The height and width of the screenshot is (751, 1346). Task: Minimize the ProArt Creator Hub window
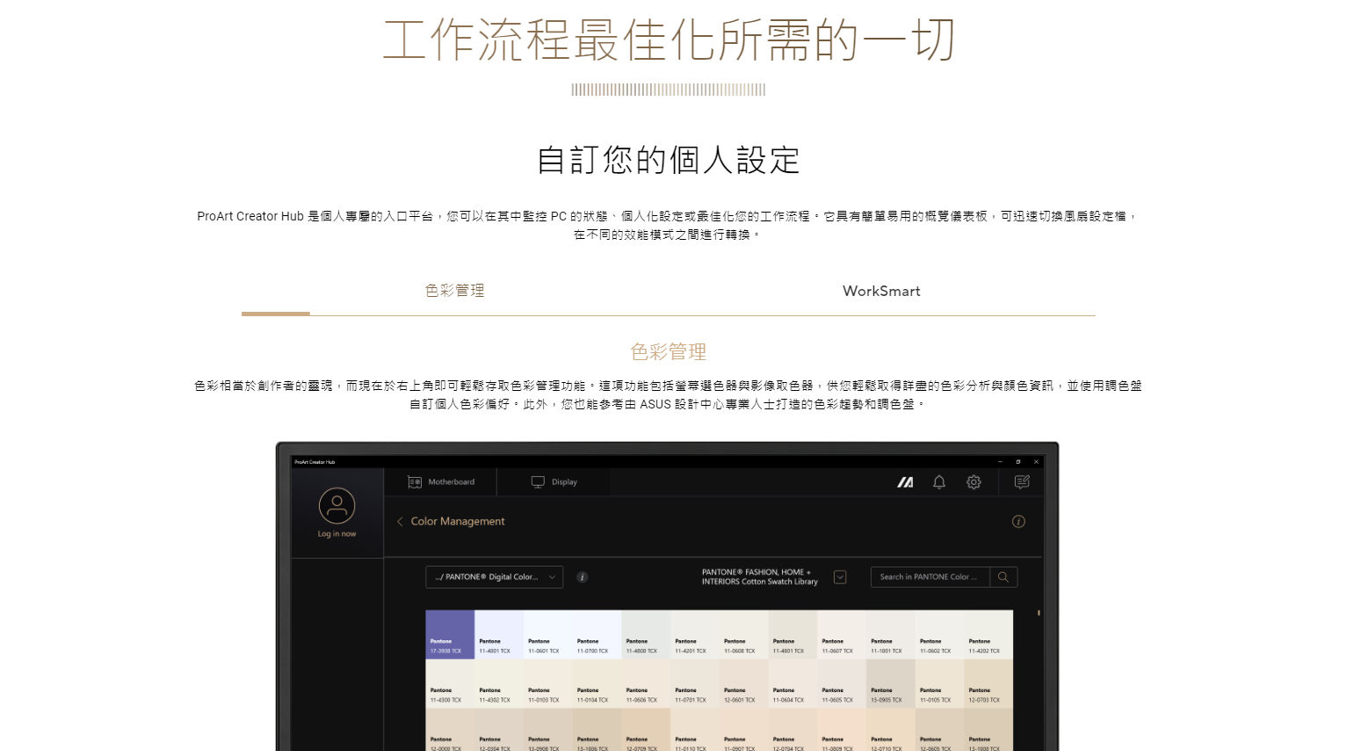pos(1000,461)
